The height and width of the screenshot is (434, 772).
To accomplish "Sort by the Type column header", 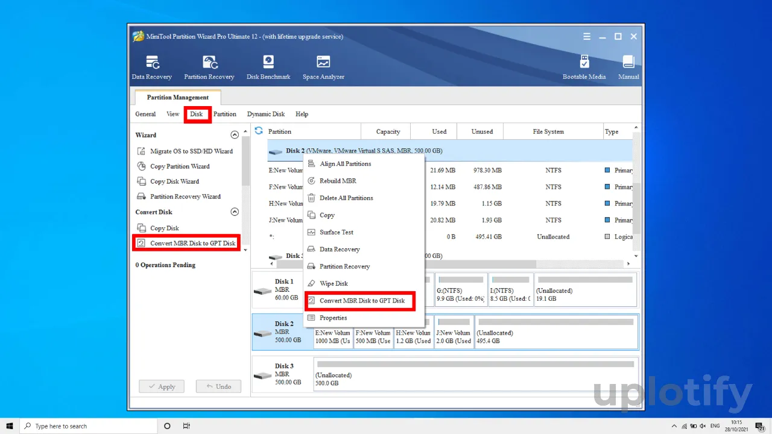I will point(618,131).
